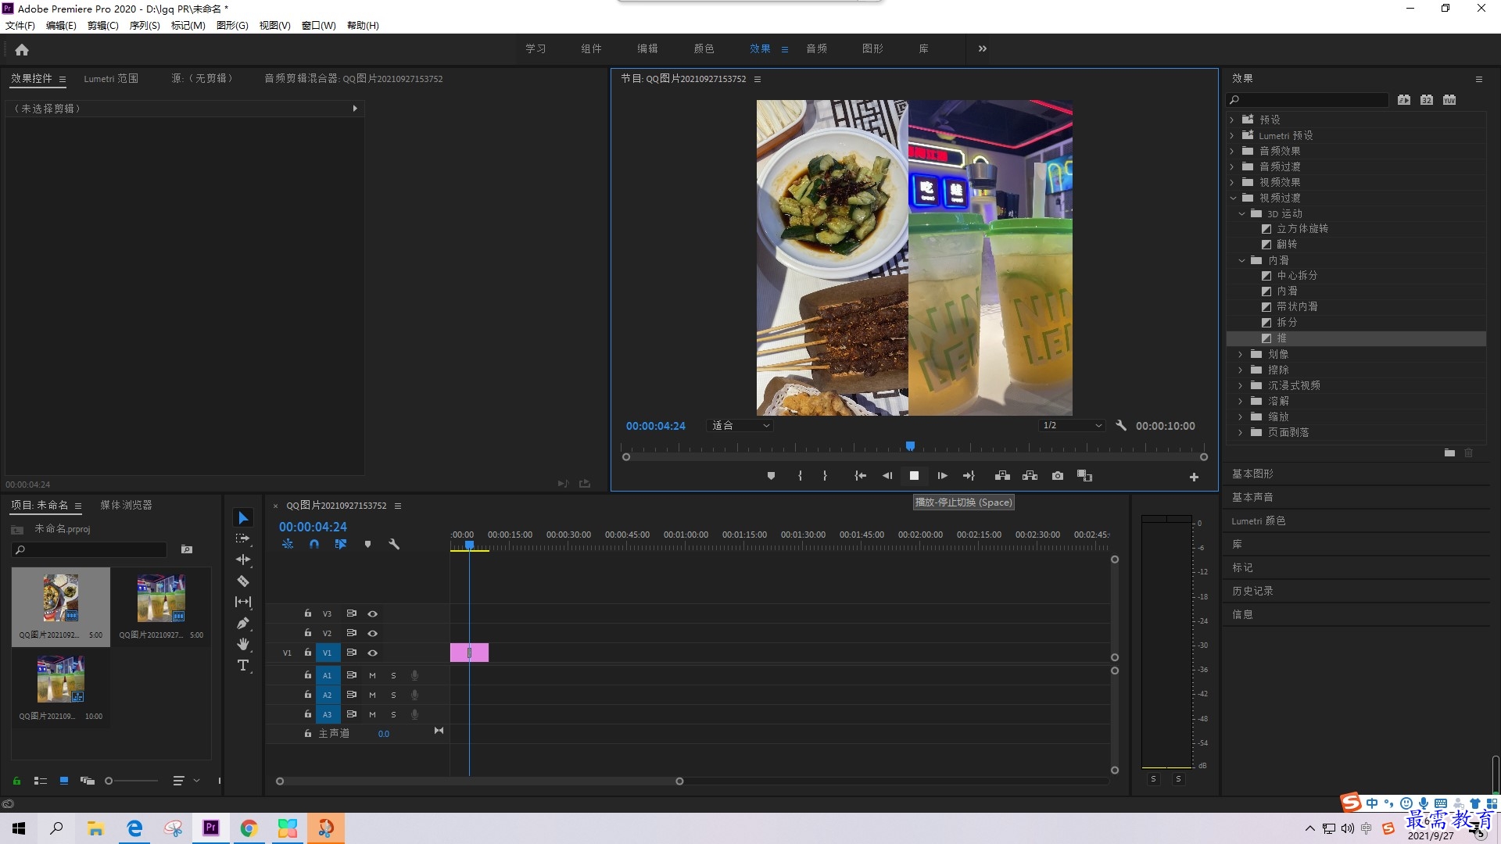Screen dimensions: 1501x844
Task: Step back one frame
Action: point(887,476)
